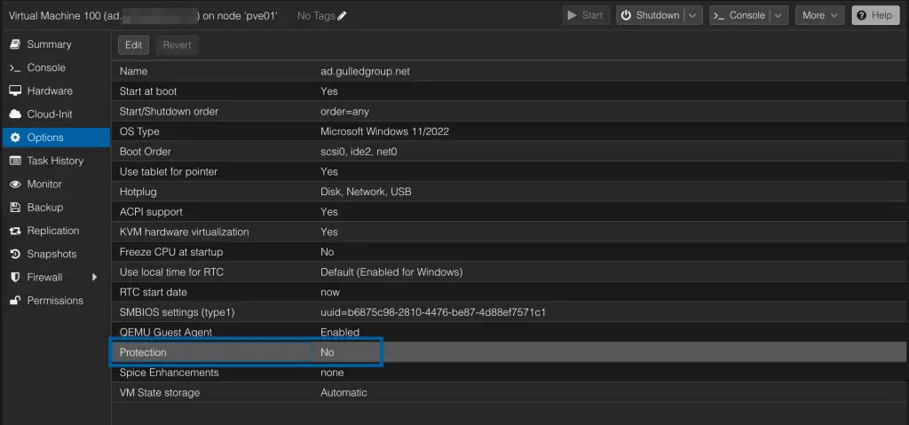Click the uuid value in SMBIOS row

(433, 312)
